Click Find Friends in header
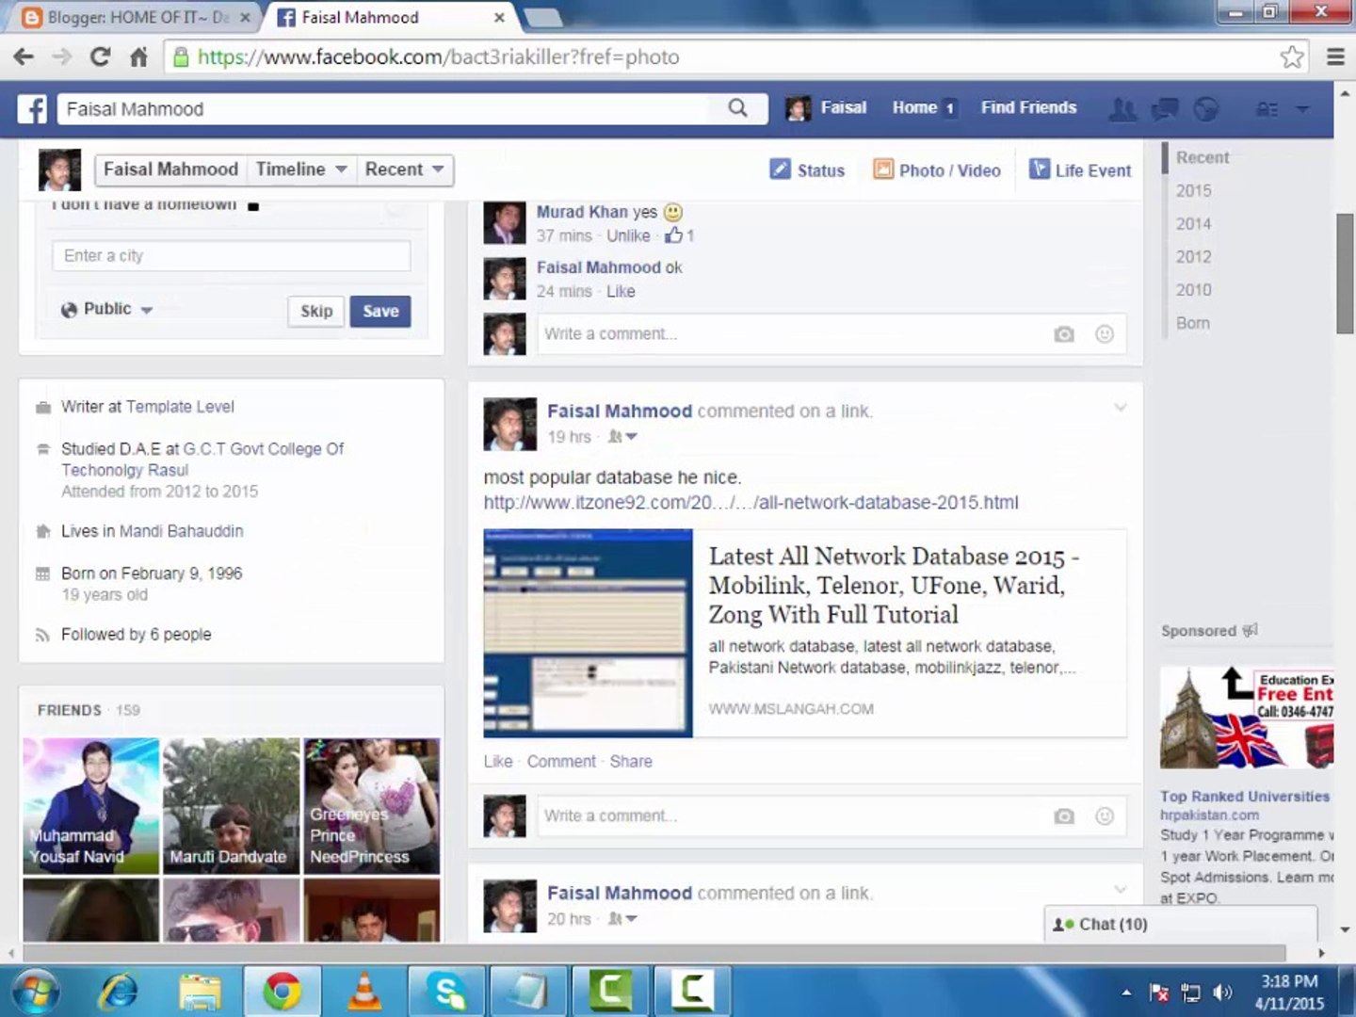Image resolution: width=1356 pixels, height=1017 pixels. tap(1028, 107)
